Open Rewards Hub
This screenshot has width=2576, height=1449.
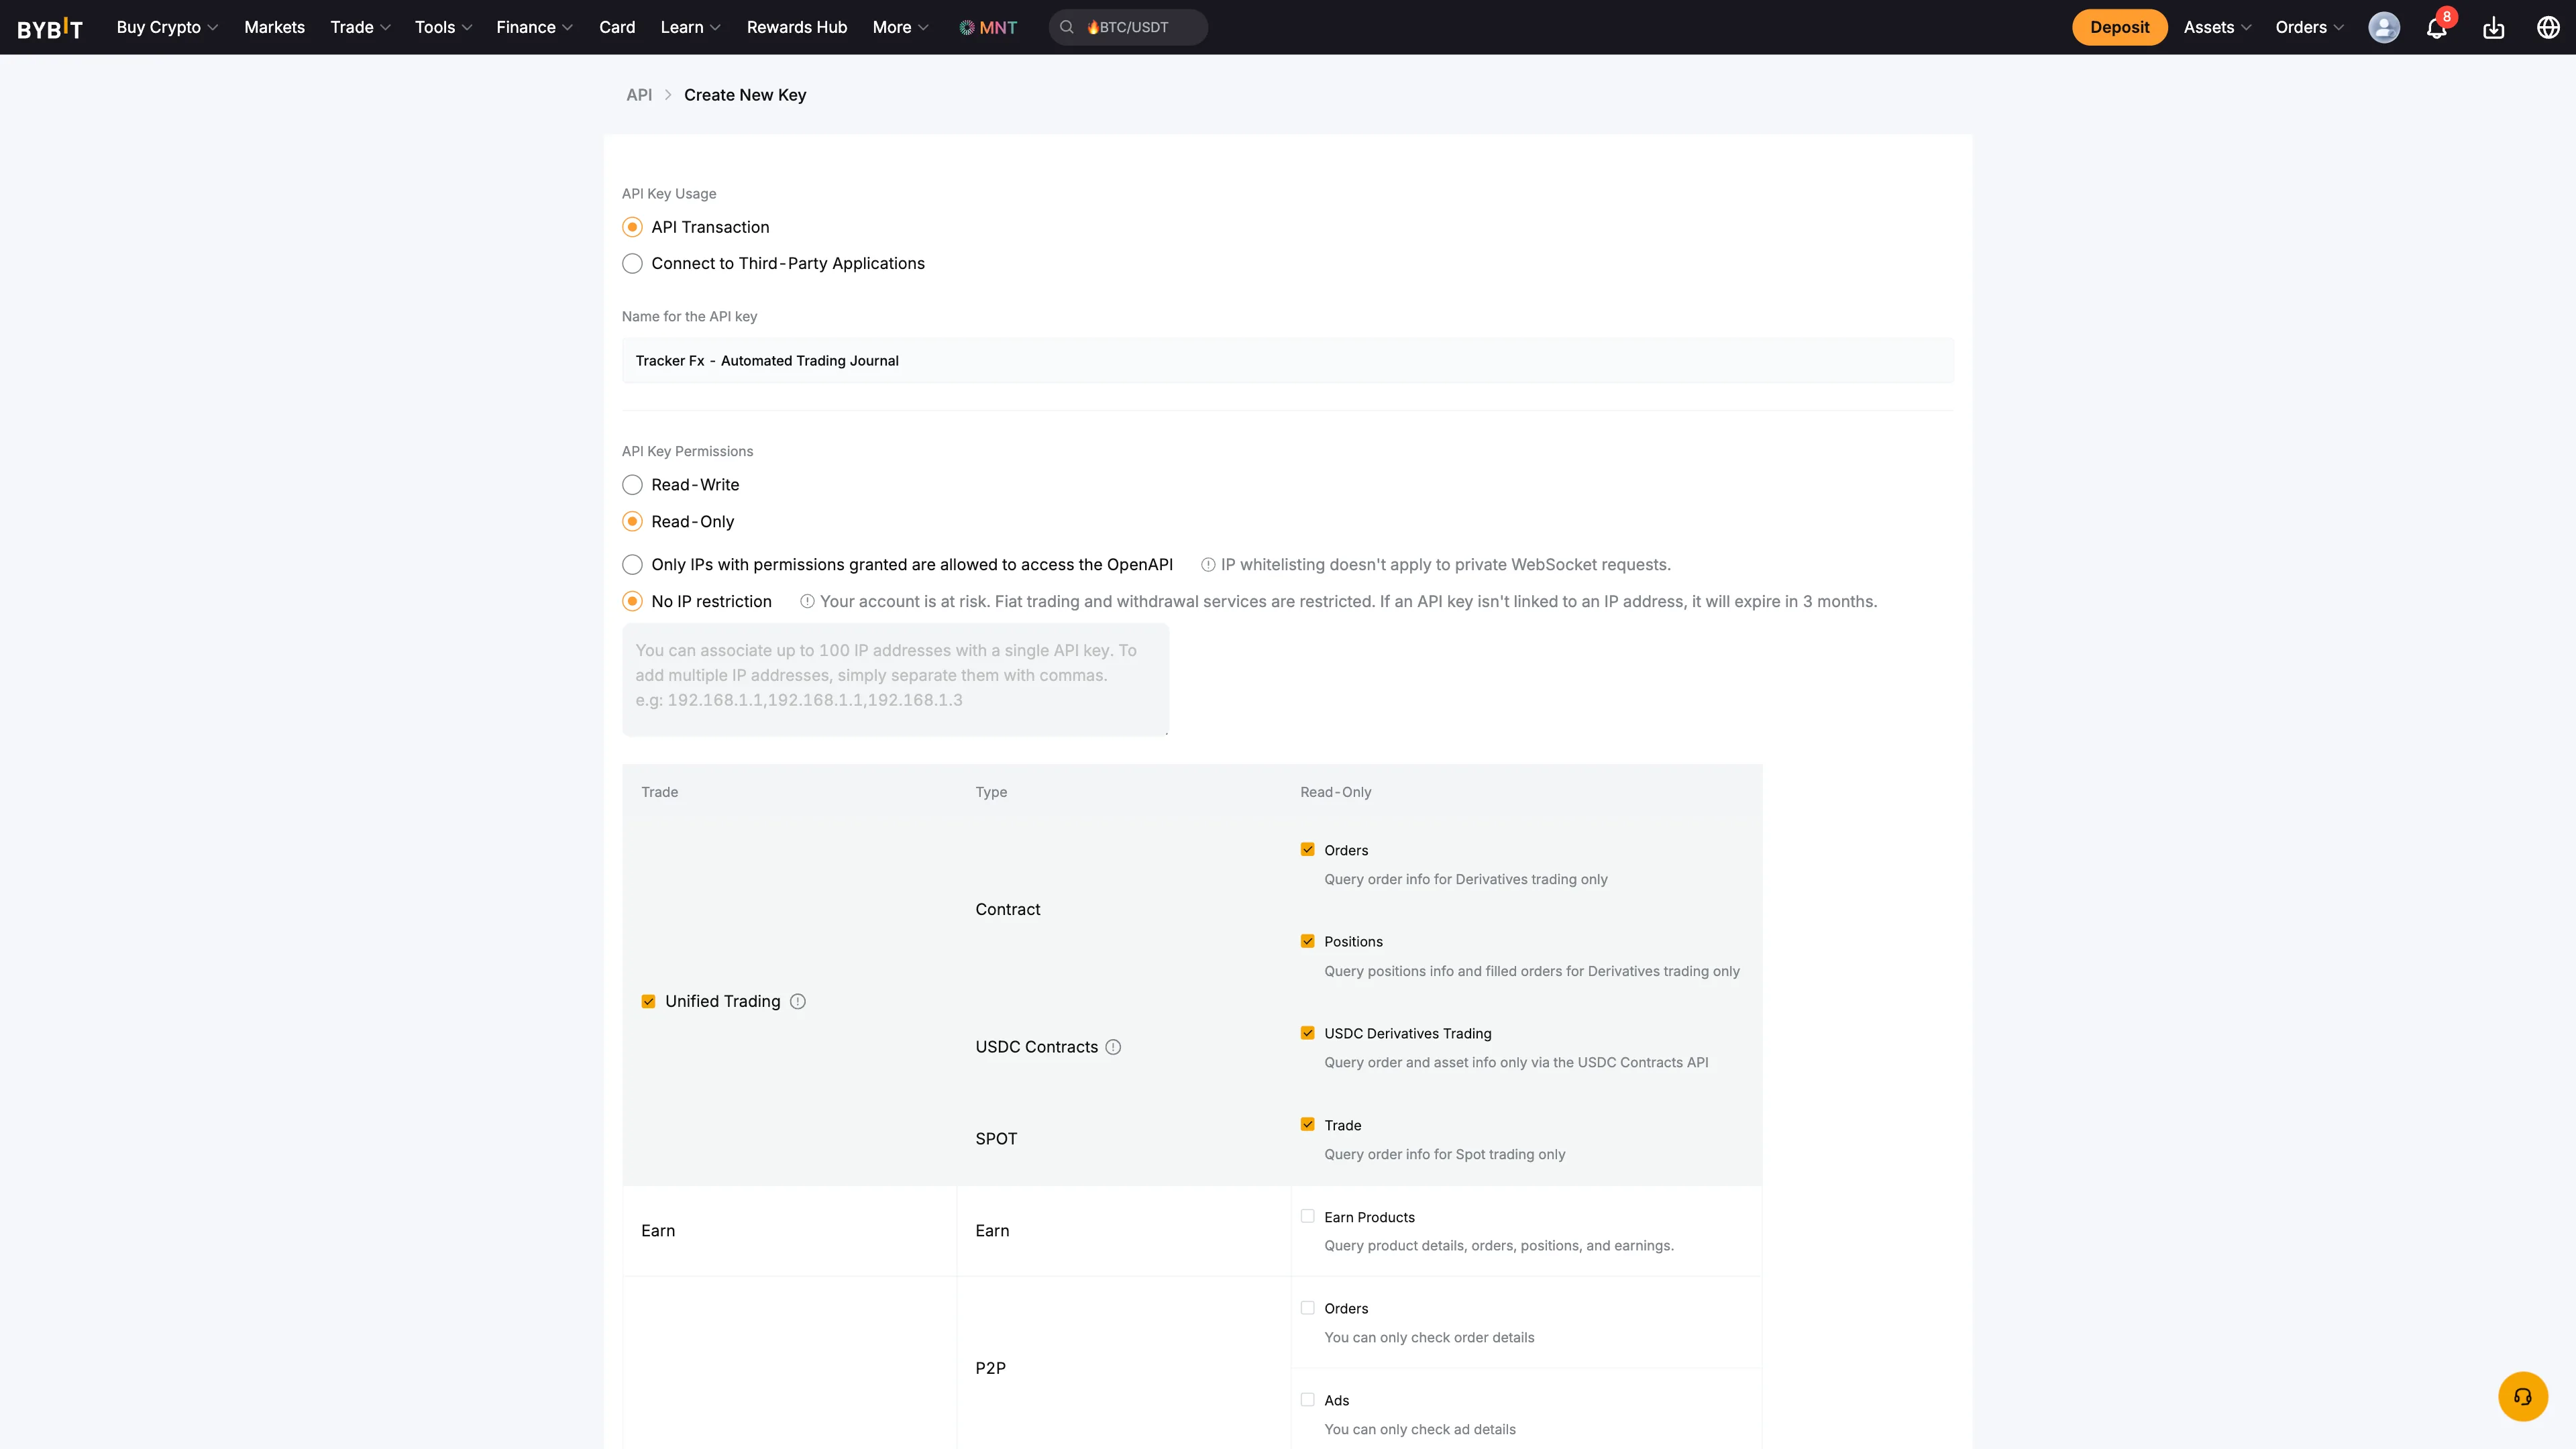click(x=797, y=27)
